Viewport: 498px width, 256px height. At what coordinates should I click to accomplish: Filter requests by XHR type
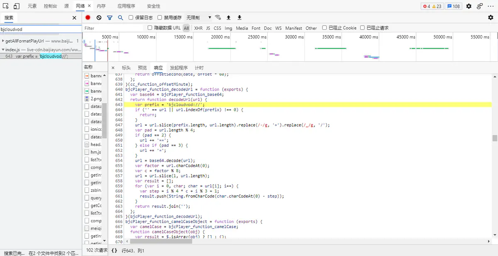pyautogui.click(x=198, y=28)
